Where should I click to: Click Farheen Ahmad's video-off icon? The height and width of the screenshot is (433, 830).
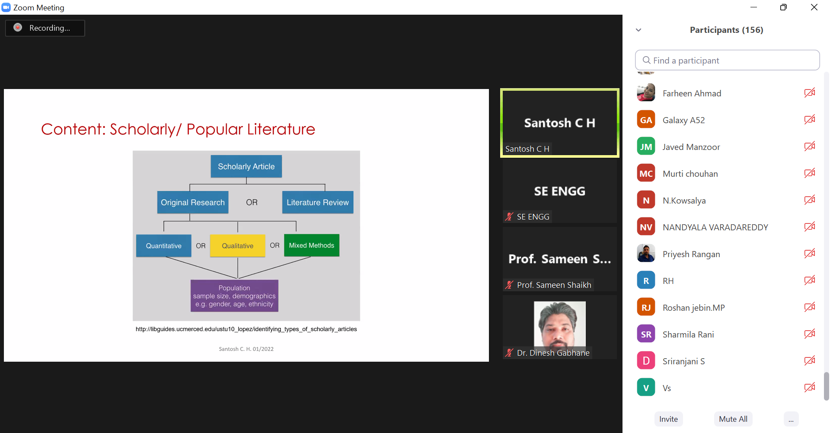[810, 92]
